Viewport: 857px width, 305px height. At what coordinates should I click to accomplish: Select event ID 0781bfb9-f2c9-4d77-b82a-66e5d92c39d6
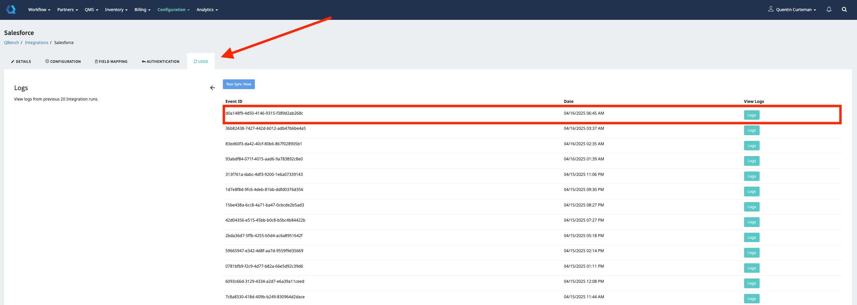click(264, 266)
